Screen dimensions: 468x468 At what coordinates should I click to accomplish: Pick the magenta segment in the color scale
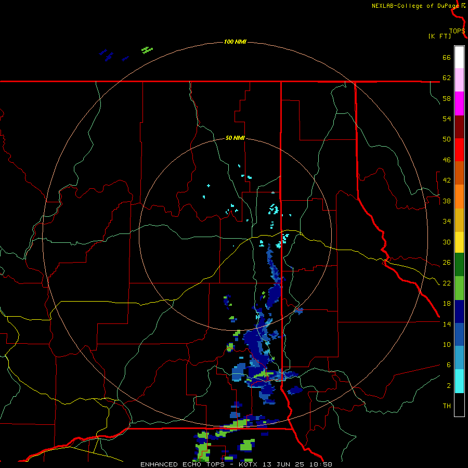[459, 103]
